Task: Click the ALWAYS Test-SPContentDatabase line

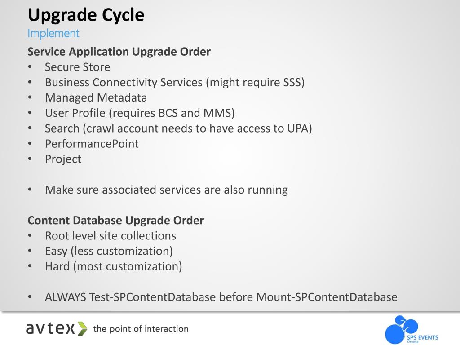Action: [x=221, y=297]
